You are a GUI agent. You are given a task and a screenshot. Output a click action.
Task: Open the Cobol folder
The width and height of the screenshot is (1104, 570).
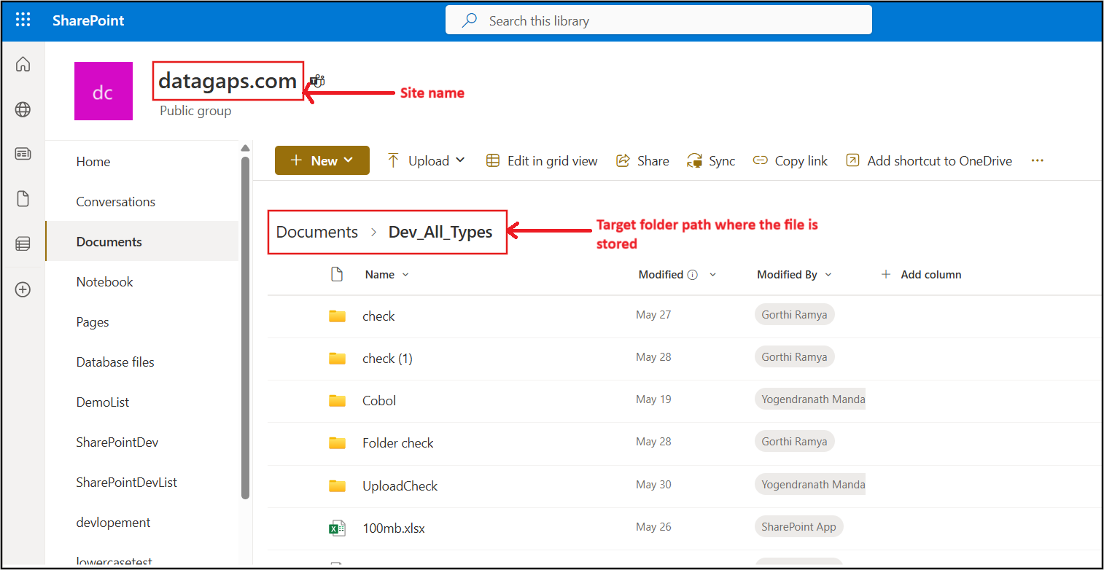pos(379,401)
